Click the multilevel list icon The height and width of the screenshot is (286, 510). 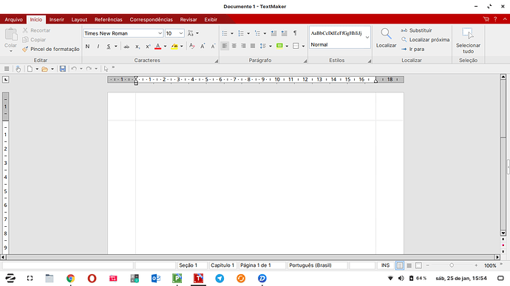point(258,33)
